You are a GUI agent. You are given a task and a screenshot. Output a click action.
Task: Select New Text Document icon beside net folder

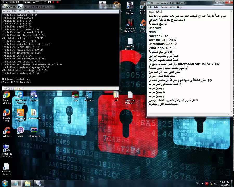click(130, 98)
